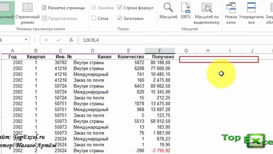Open the Масштаб zoom dialog

(x=168, y=11)
